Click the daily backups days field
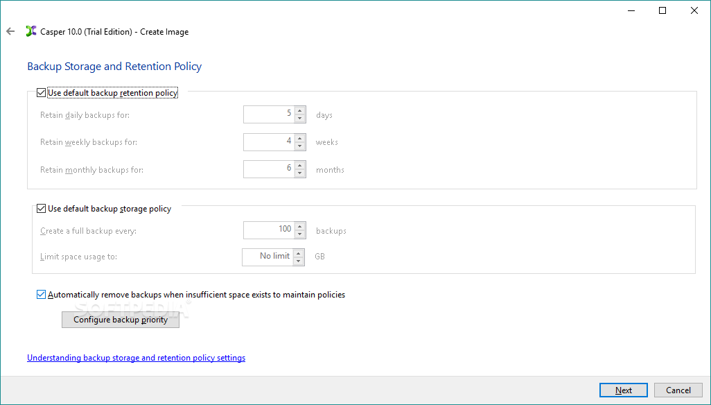Image resolution: width=711 pixels, height=405 pixels. [x=269, y=114]
